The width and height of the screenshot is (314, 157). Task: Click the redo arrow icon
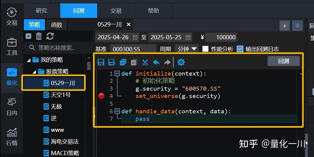click(167, 62)
